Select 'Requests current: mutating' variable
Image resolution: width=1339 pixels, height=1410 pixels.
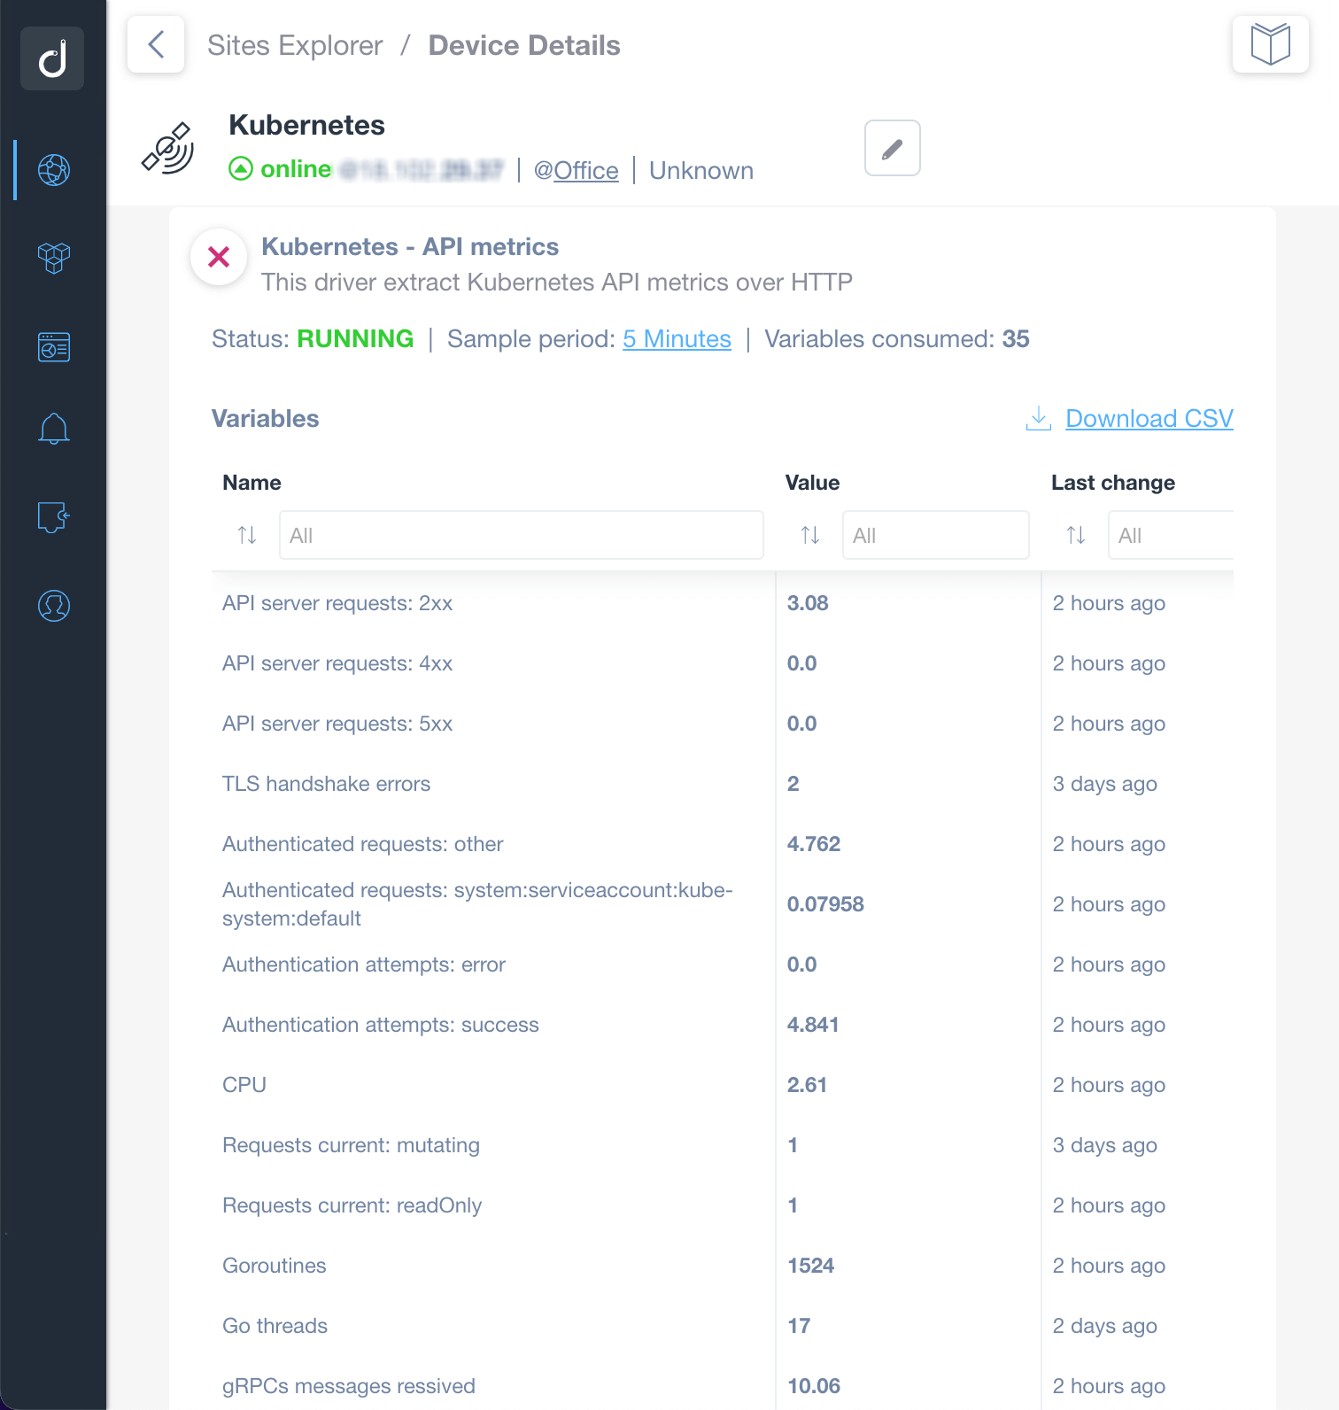pos(351,1145)
